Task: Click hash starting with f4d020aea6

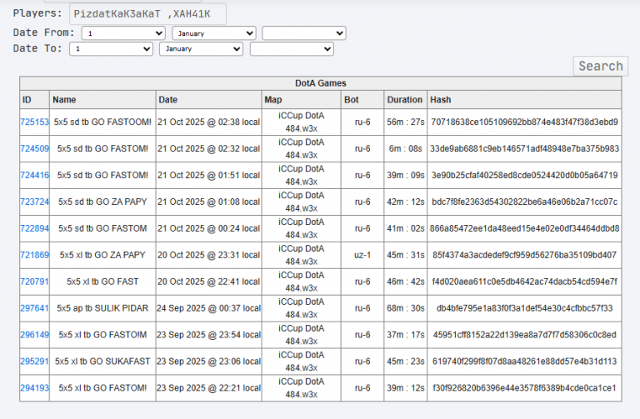Action: pos(524,282)
